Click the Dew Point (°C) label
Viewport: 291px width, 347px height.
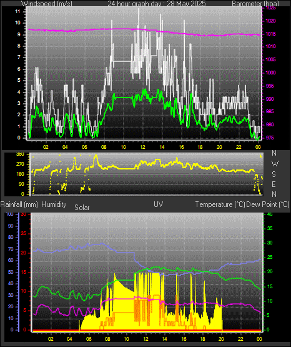(x=268, y=204)
